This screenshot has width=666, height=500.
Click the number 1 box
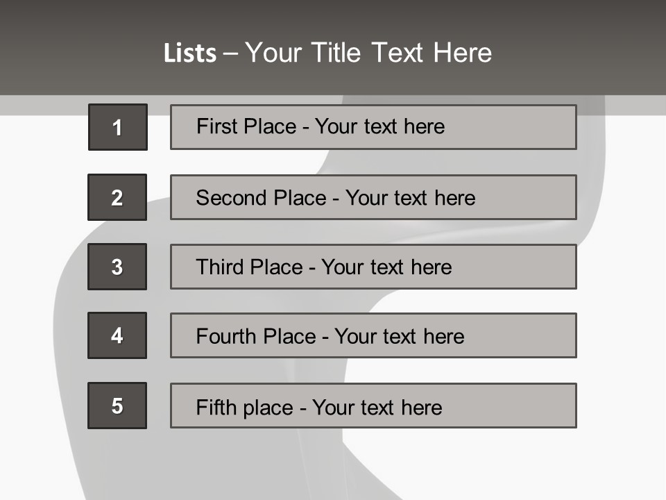pos(118,127)
